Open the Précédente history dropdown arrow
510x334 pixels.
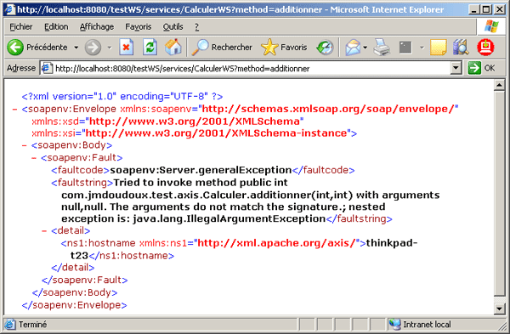[x=76, y=48]
